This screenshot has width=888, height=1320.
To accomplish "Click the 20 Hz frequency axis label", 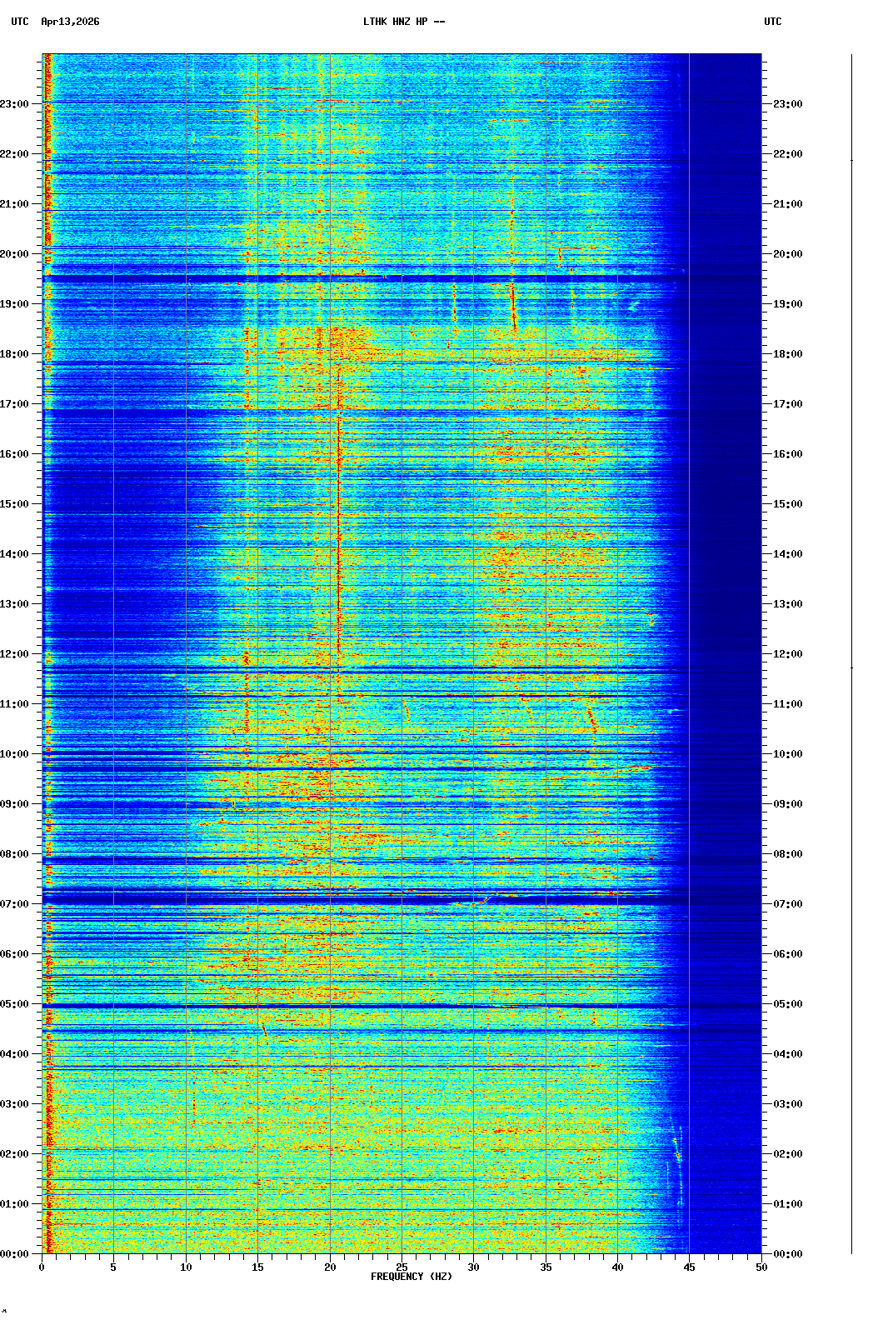I will [x=330, y=1267].
